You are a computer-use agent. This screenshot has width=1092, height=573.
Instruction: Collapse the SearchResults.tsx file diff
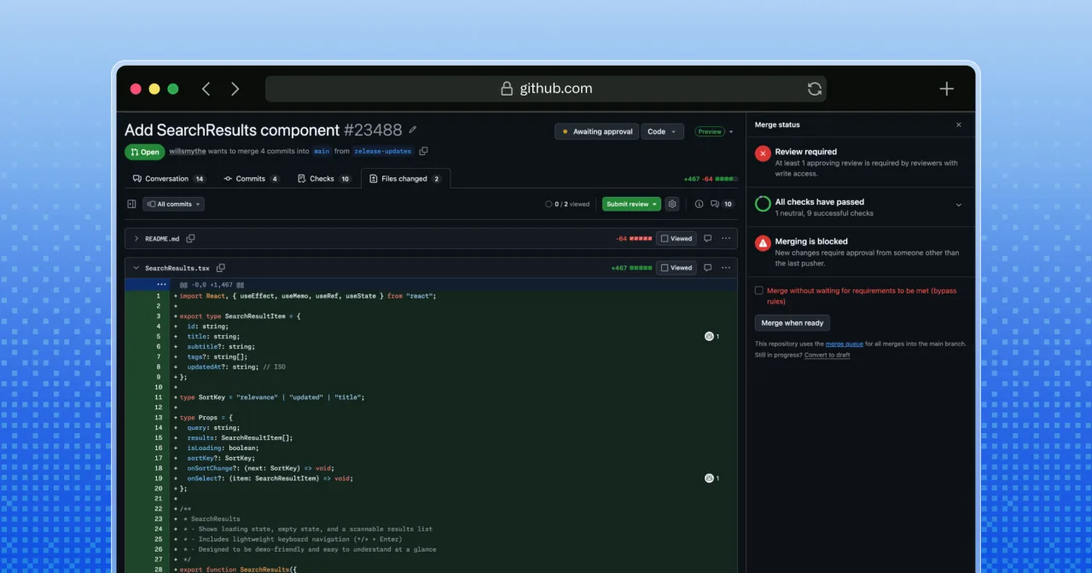coord(136,268)
